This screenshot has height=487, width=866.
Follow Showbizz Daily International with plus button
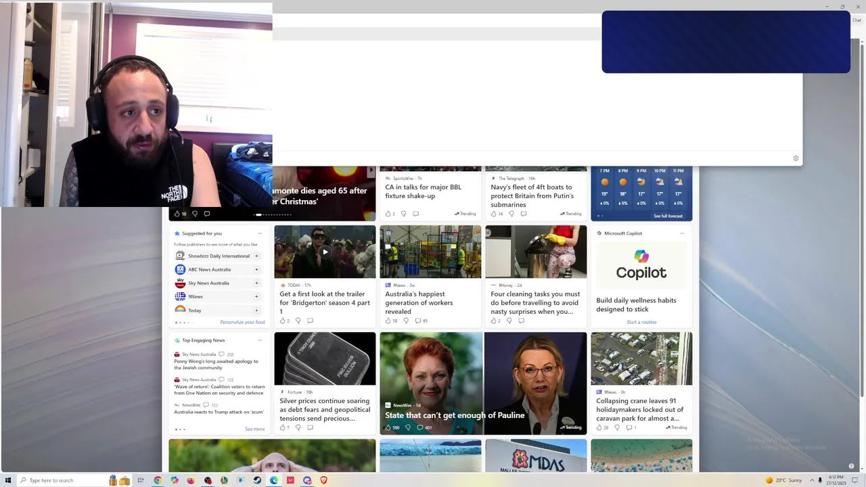point(256,256)
